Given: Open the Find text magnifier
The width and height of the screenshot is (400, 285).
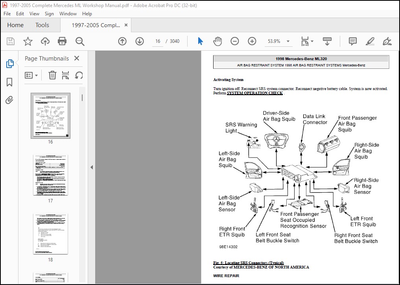Looking at the screenshot, I should point(79,41).
